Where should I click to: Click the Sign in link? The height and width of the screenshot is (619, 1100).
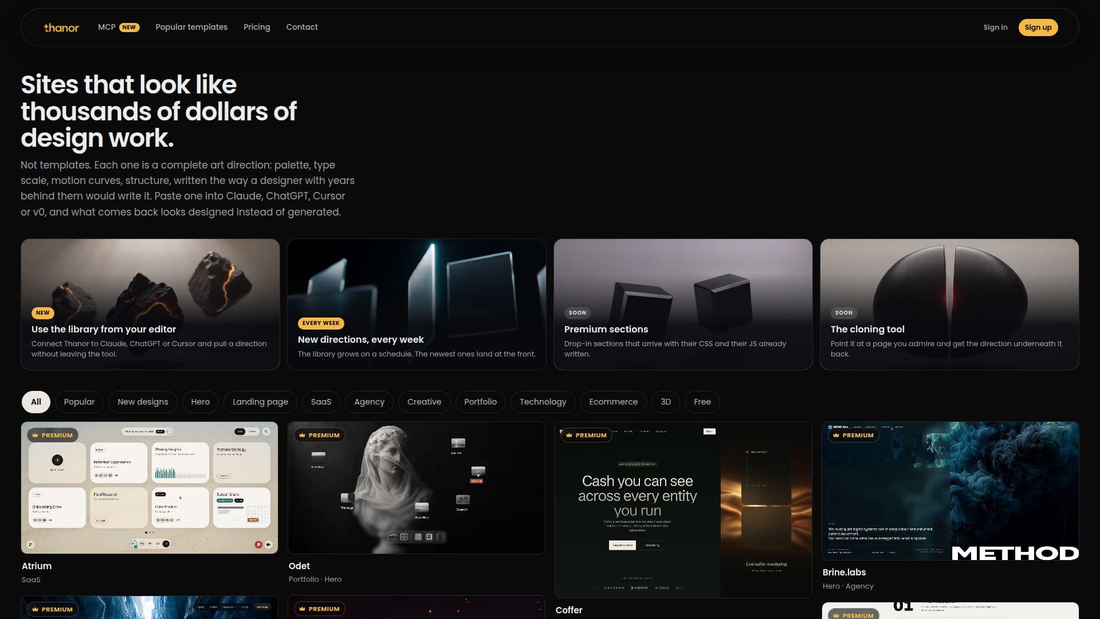click(995, 28)
